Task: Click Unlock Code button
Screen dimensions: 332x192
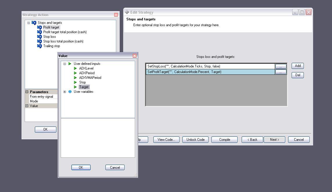Action: [x=195, y=140]
